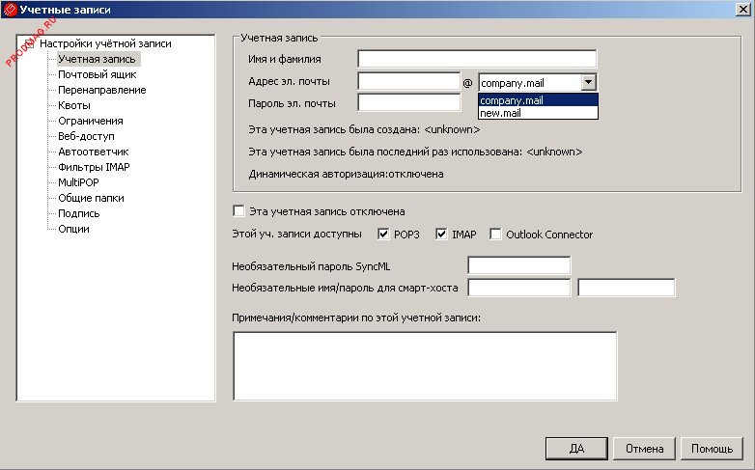Image resolution: width=755 pixels, height=470 pixels.
Task: Enable the 'Эта учетная запись отключена' checkbox
Action: [x=239, y=211]
